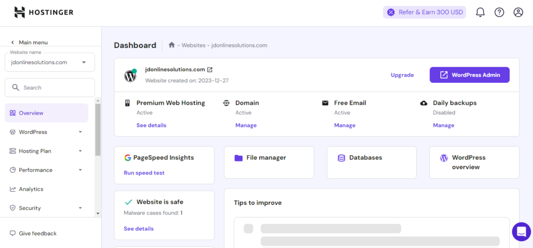Image resolution: width=533 pixels, height=248 pixels.
Task: Click the sidebar scroll up arrow
Action: tap(98, 101)
